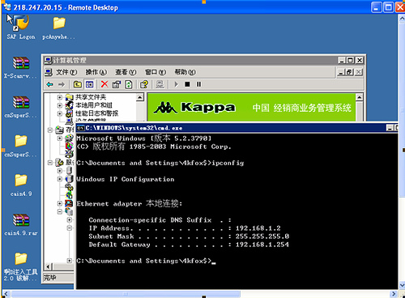Click Remote Desktop title bar icon
The image size is (405, 298).
[7, 6]
